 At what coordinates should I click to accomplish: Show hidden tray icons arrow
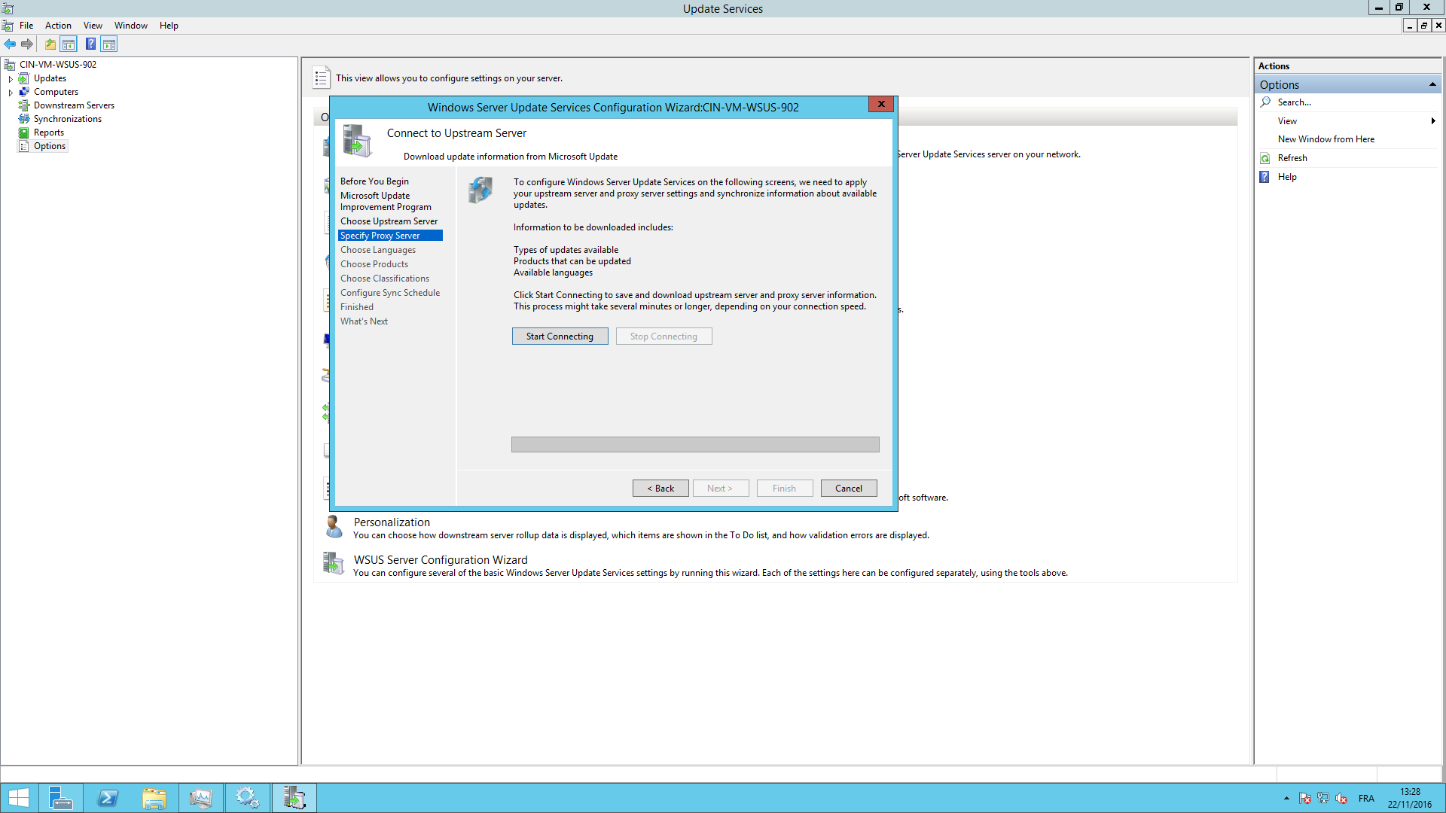tap(1286, 799)
